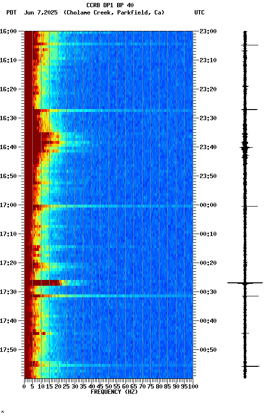The image size is (266, 417).
Task: Click the largest seismogram spike near 00:27 UTC
Action: pos(245,283)
